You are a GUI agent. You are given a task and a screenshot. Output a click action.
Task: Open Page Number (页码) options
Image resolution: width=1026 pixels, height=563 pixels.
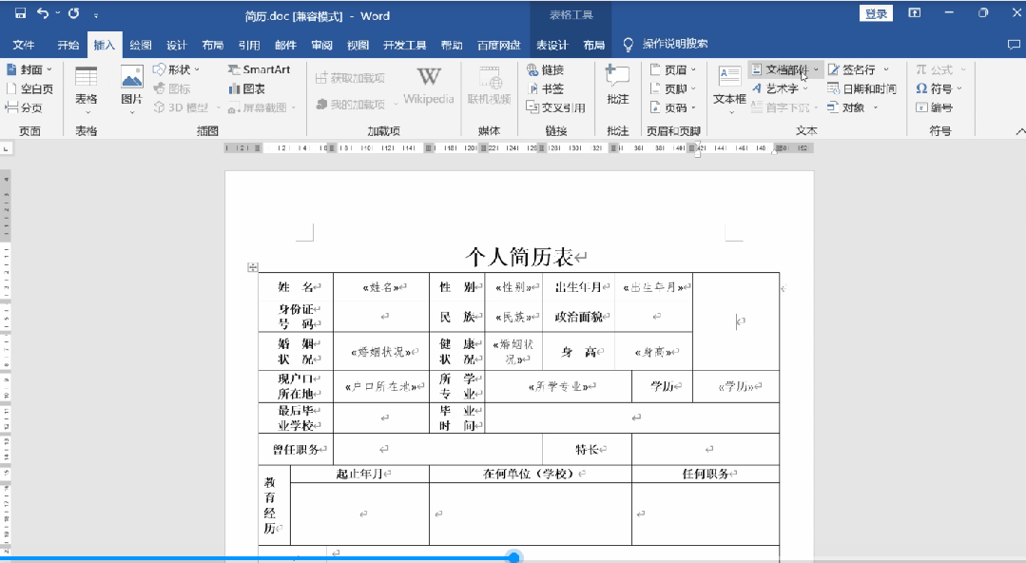[x=672, y=107]
